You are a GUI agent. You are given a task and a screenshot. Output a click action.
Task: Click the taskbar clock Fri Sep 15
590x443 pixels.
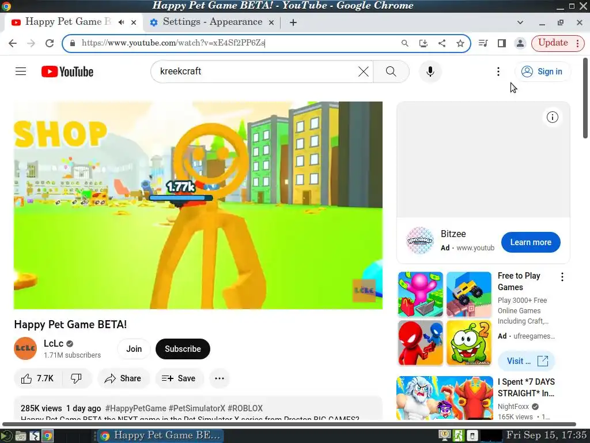pyautogui.click(x=546, y=435)
